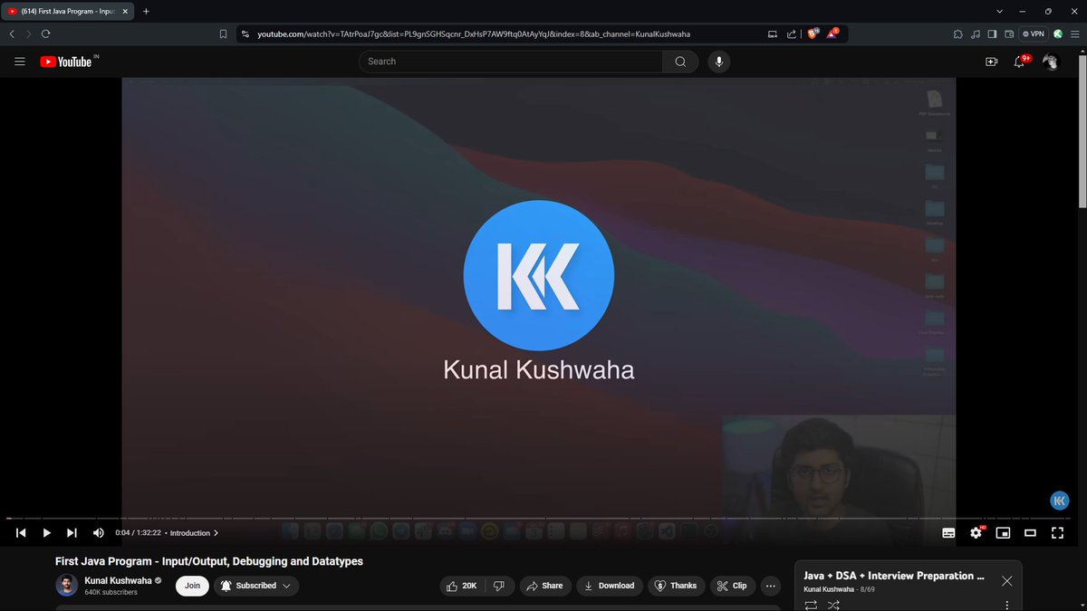Open the video settings gear

click(x=976, y=533)
